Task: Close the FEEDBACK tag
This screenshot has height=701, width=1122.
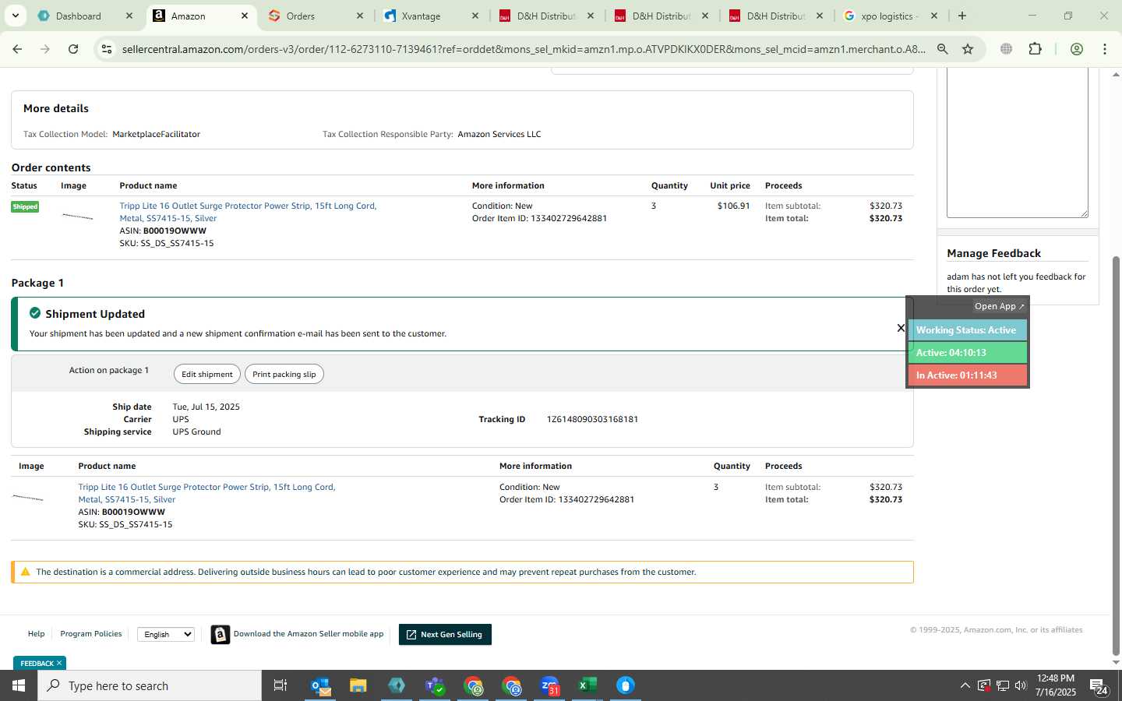Action: [59, 664]
